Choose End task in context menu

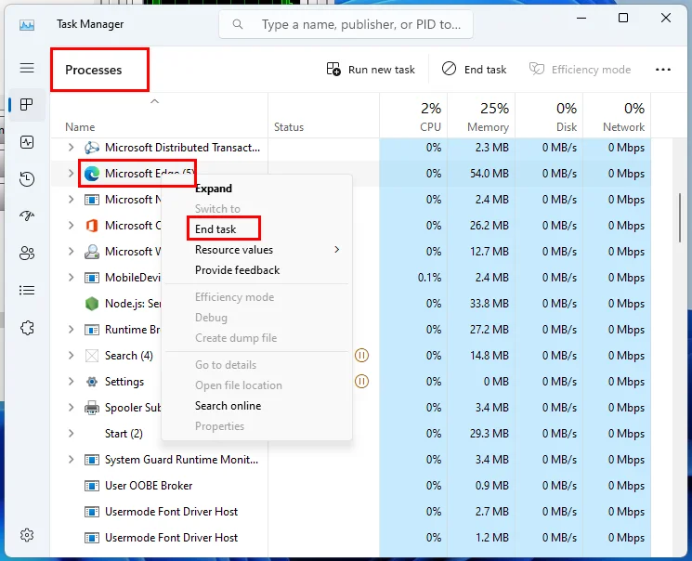tap(257, 229)
